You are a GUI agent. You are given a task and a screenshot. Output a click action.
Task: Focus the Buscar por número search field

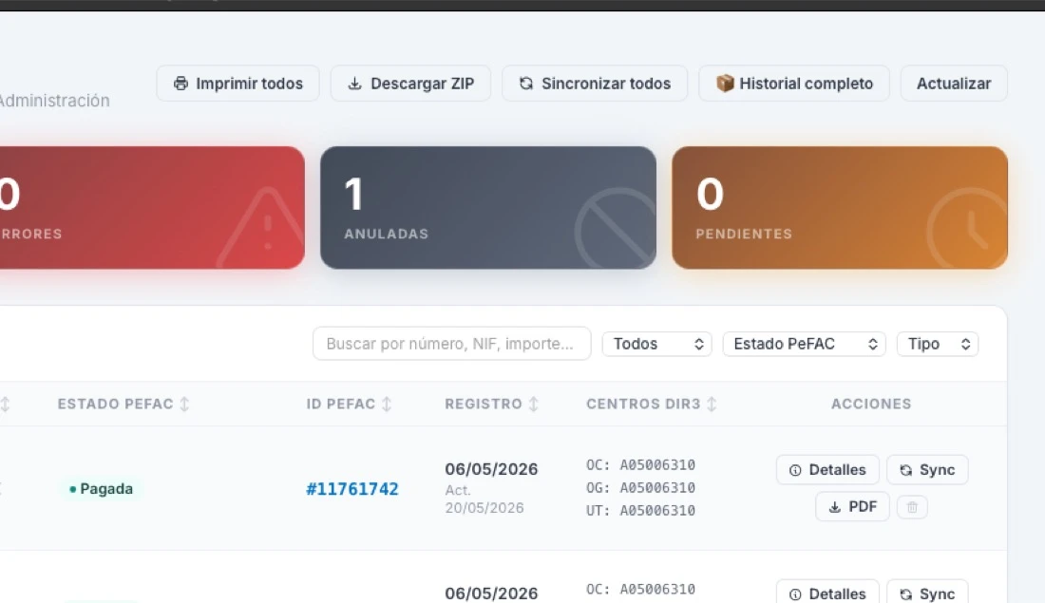click(x=452, y=344)
